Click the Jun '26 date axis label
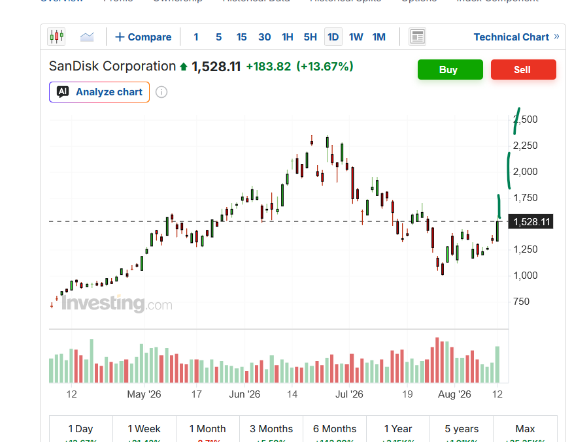This screenshot has width=572, height=442. pos(244,394)
